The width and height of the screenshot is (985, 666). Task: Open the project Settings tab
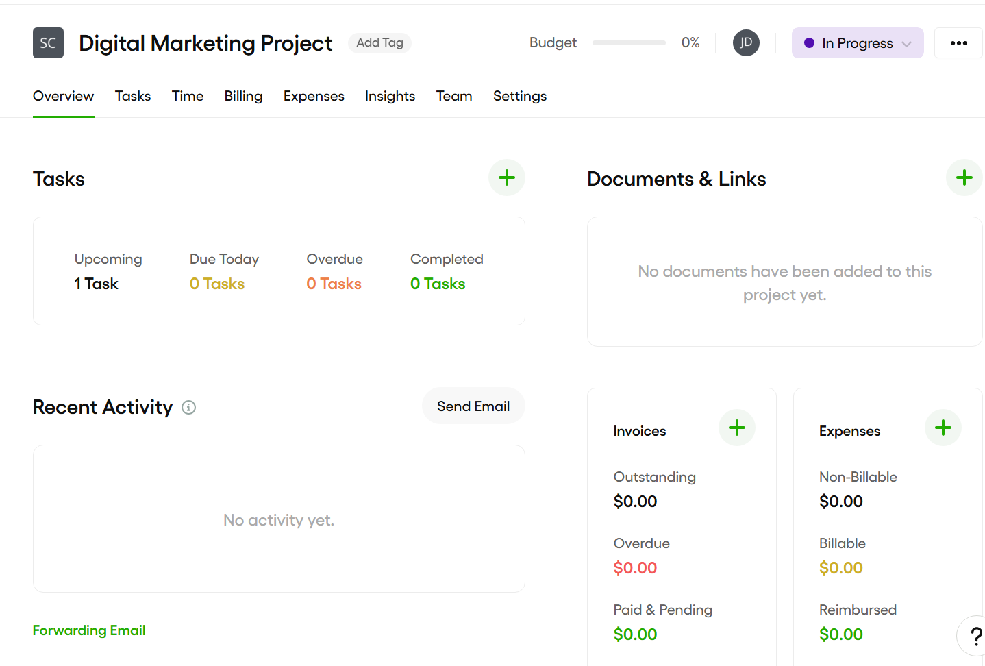coord(519,97)
